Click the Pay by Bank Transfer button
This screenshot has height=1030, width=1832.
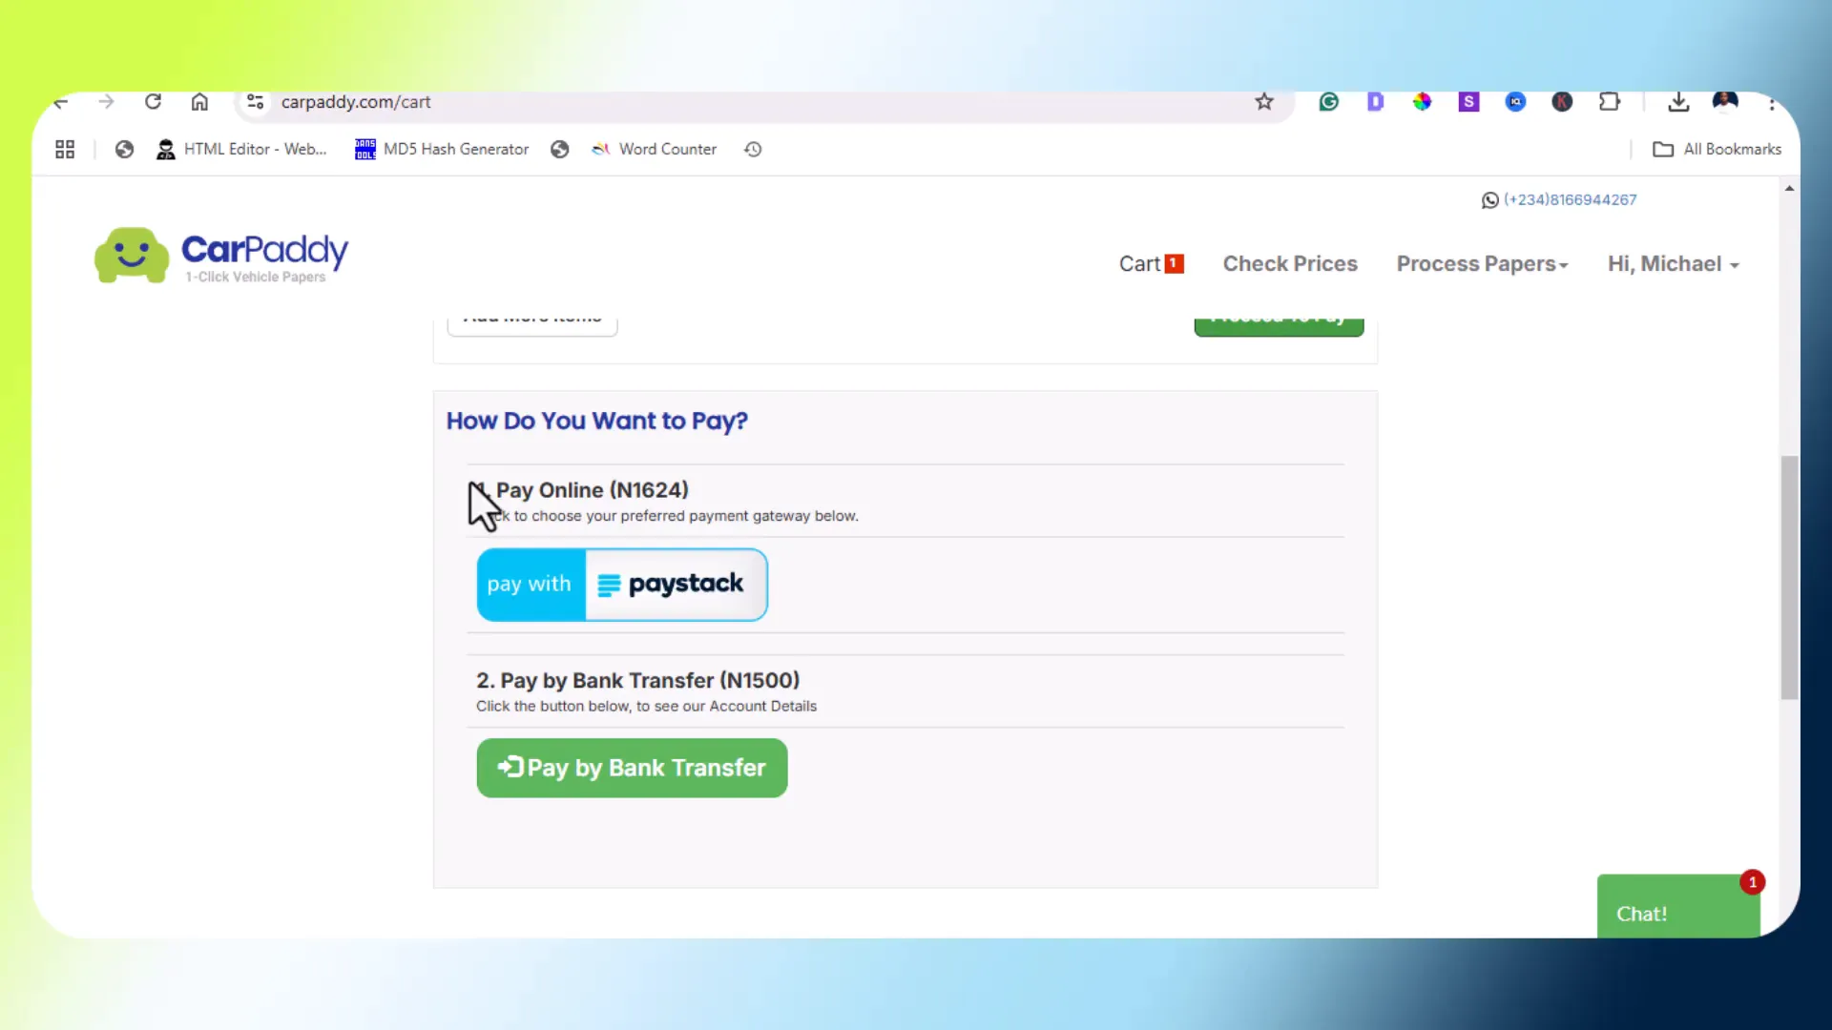click(x=632, y=768)
